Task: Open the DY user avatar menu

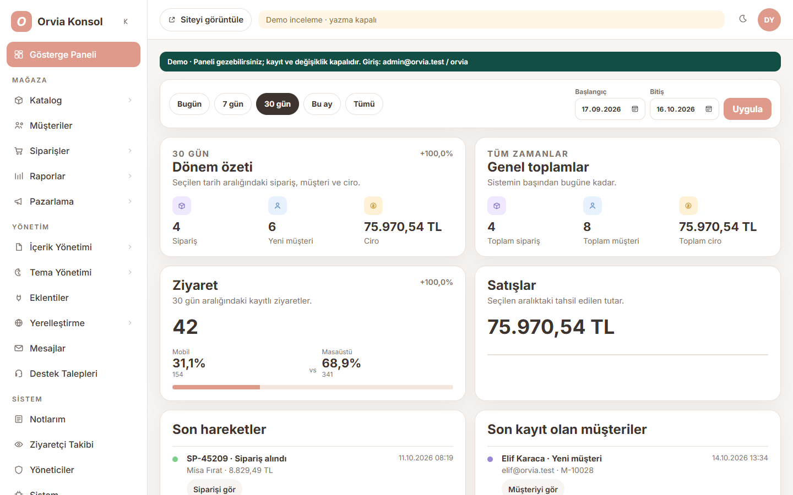Action: (769, 20)
